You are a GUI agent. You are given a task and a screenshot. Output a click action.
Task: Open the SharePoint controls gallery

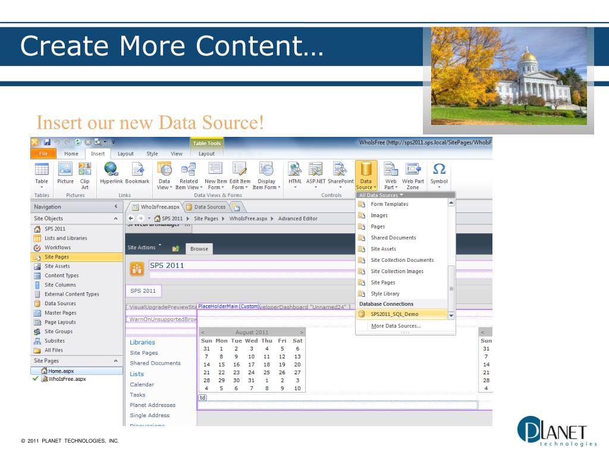(341, 176)
